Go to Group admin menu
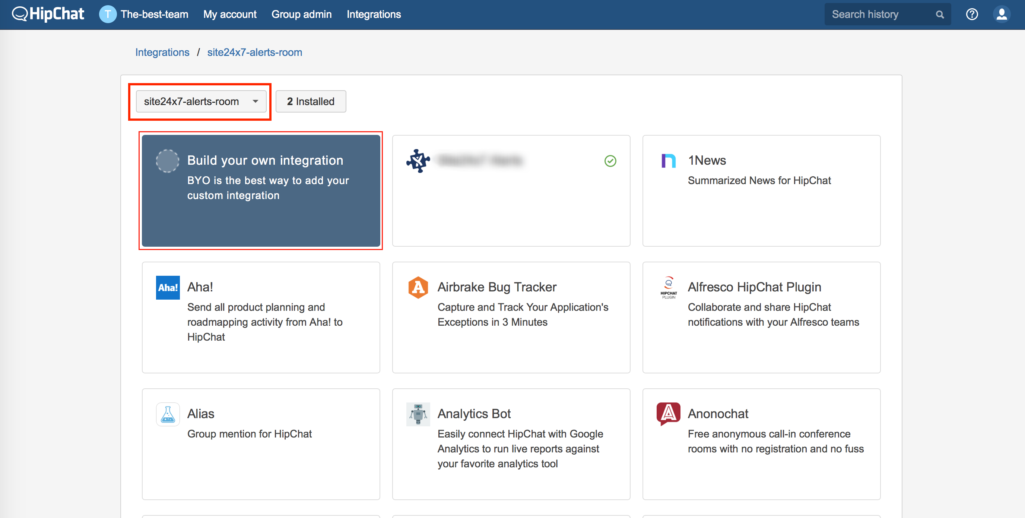Screen dimensions: 1025x518 [x=301, y=14]
